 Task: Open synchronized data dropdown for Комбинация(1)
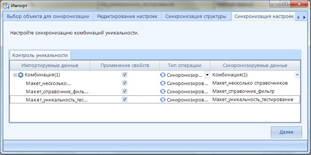click(x=297, y=75)
